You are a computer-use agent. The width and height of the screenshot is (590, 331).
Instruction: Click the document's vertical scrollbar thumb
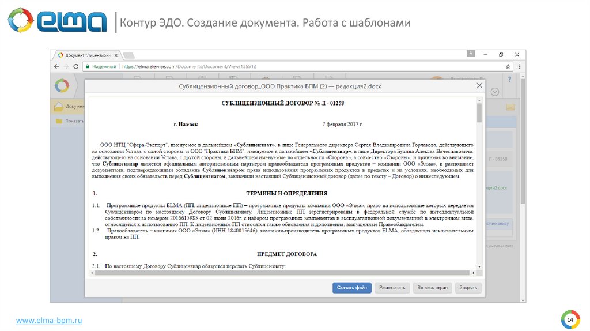tap(479, 112)
